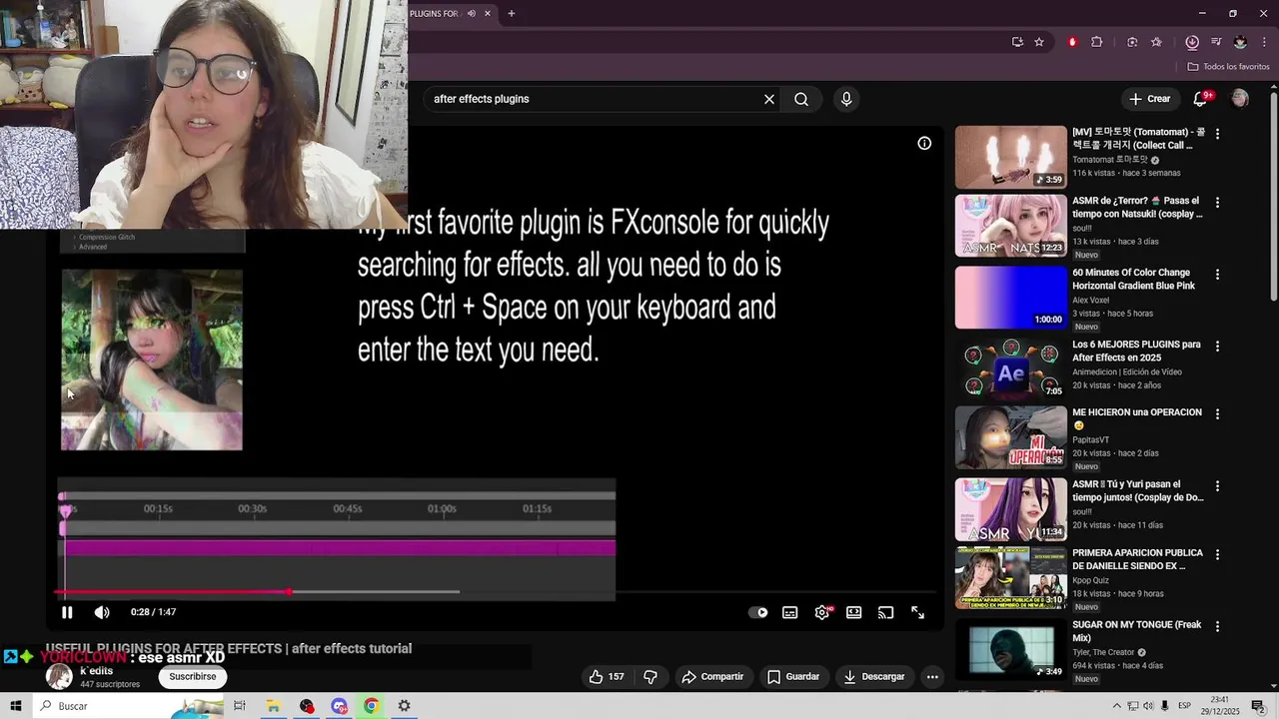Close the active Chrome tab
This screenshot has height=719, width=1279.
[x=488, y=14]
